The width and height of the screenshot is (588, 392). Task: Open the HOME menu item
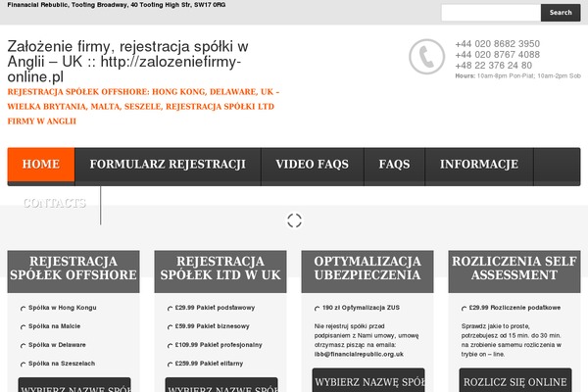(x=41, y=165)
